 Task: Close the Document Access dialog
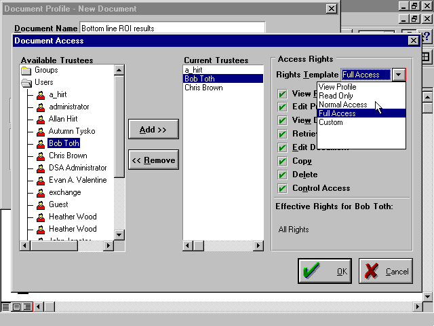click(413, 41)
